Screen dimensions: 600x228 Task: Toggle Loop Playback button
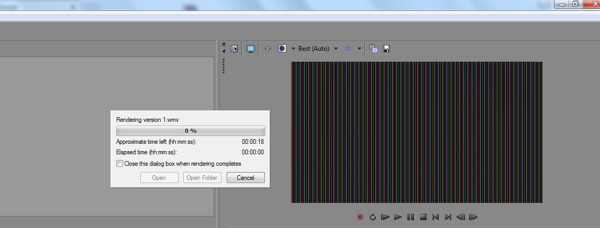373,217
